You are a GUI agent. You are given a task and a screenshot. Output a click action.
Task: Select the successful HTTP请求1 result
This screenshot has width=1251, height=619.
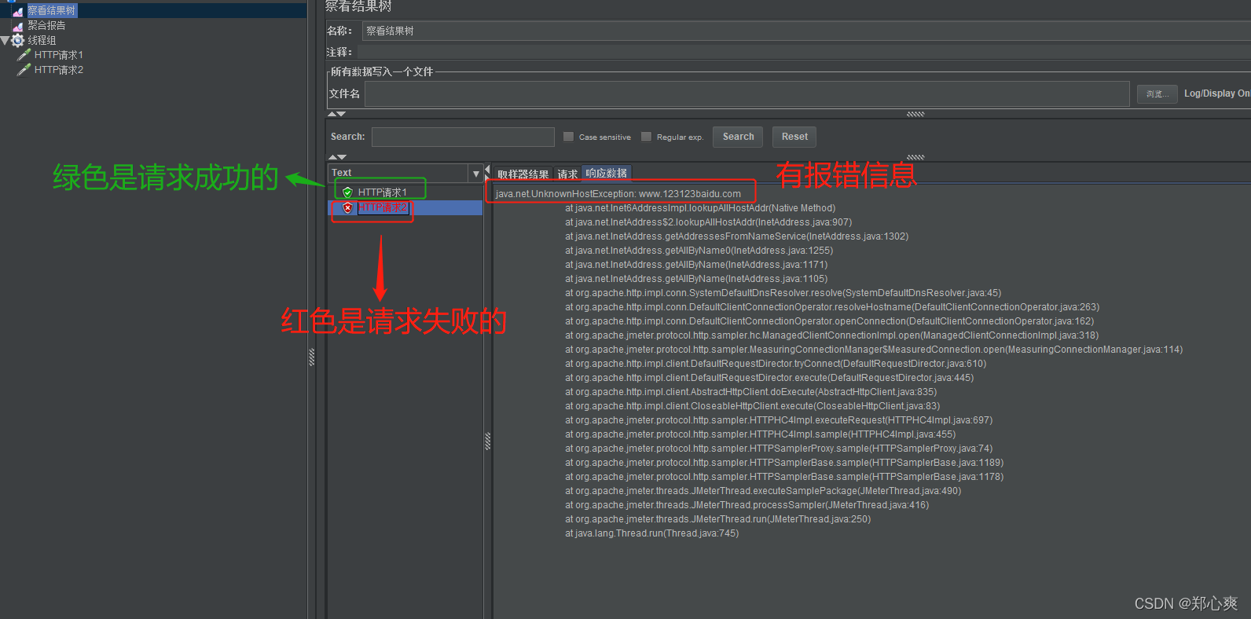point(382,192)
